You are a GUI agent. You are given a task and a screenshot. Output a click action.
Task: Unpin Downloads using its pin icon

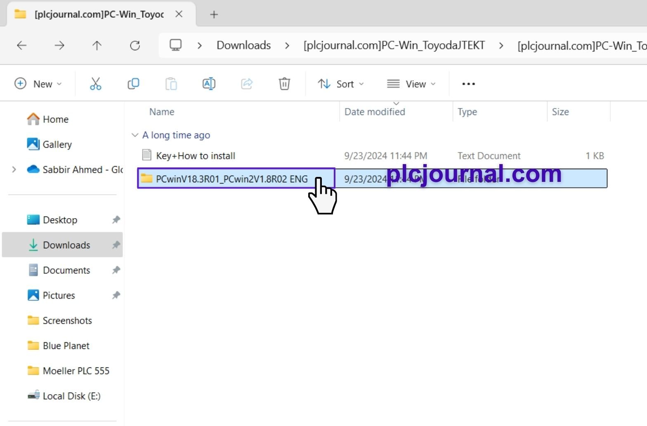116,245
